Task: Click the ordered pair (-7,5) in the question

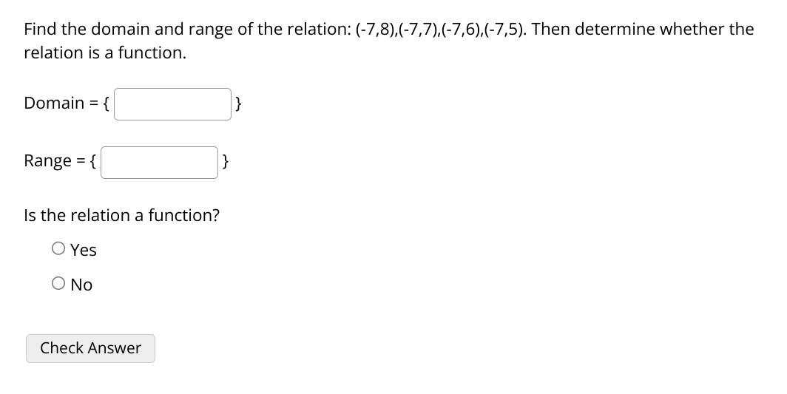Action: pos(505,30)
